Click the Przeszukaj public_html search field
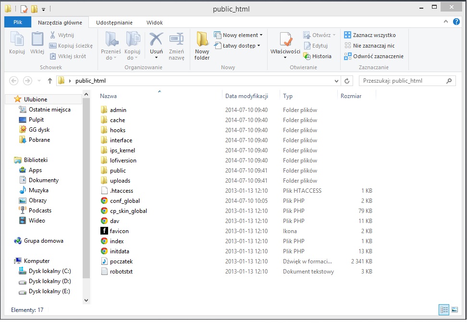 (x=403, y=81)
